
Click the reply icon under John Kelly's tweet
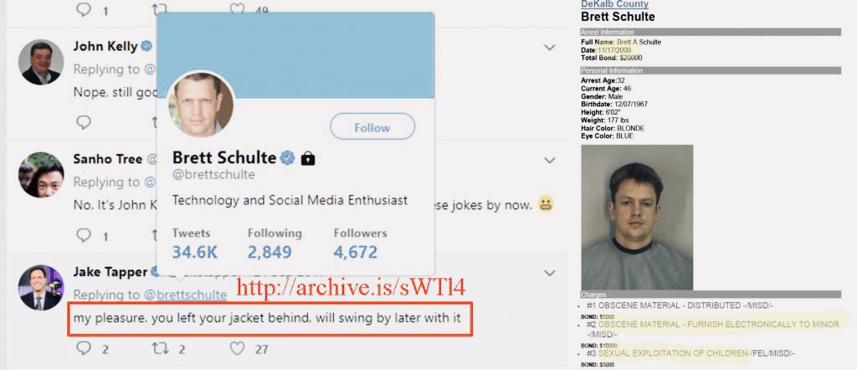(x=84, y=121)
